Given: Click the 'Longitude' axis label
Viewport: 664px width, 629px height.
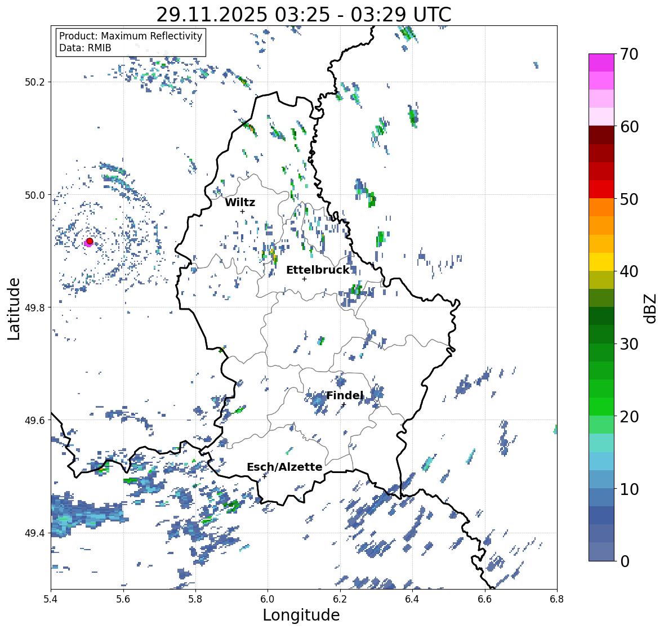Looking at the screenshot, I should point(301,615).
